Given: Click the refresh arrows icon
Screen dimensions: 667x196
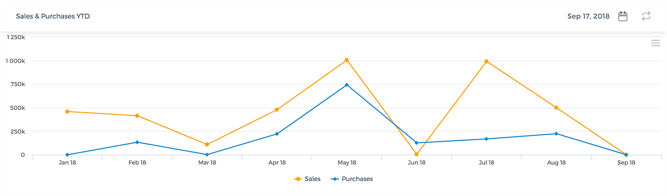Looking at the screenshot, I should pos(646,16).
